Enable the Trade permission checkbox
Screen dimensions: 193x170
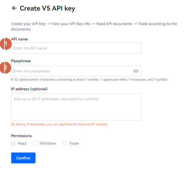pos(65,143)
